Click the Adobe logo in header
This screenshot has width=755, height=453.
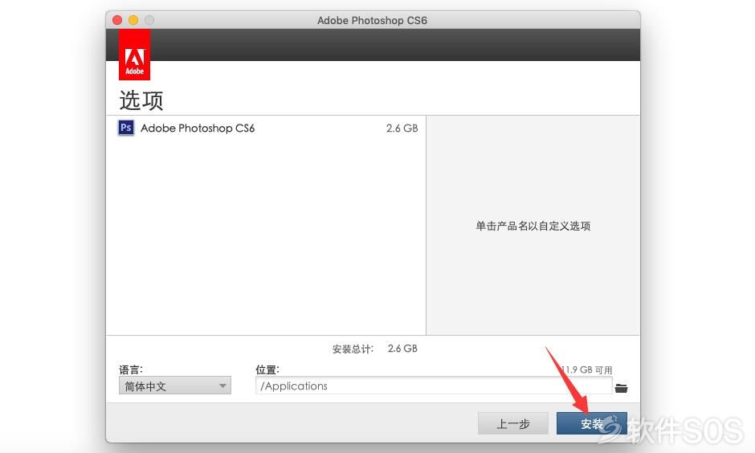[134, 55]
